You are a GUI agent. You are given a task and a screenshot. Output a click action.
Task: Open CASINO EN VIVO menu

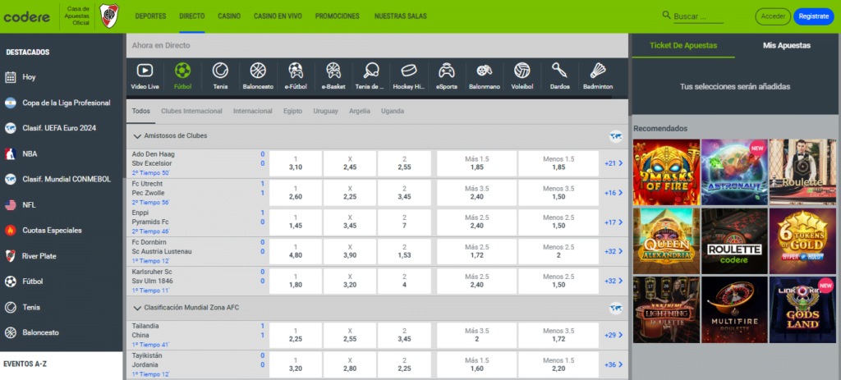pos(278,16)
